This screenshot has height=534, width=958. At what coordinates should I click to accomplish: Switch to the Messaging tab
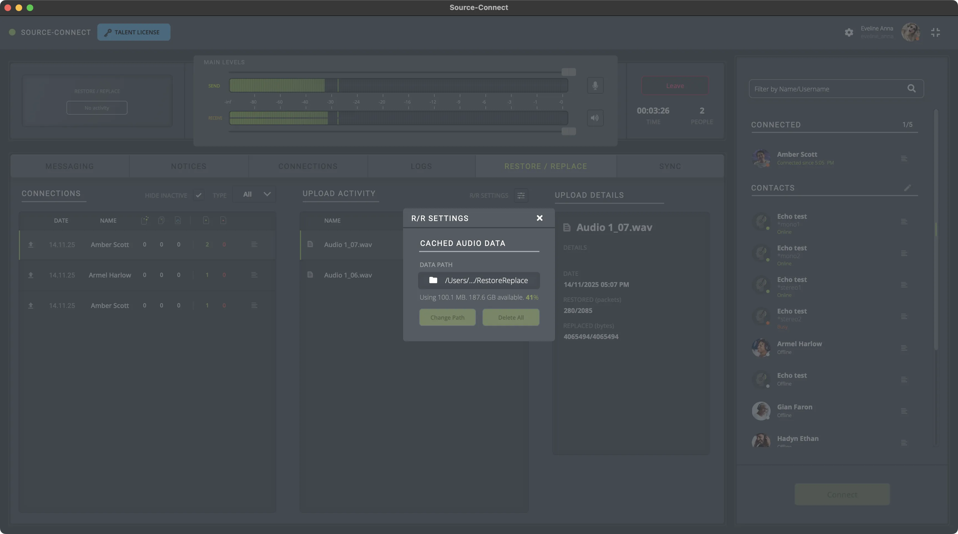(70, 166)
